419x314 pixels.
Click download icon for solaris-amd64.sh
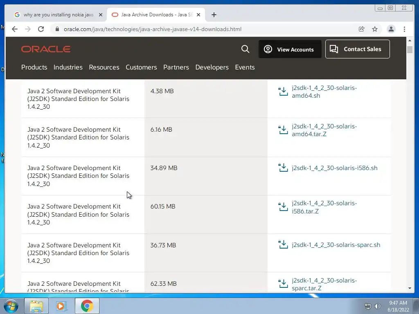[283, 91]
